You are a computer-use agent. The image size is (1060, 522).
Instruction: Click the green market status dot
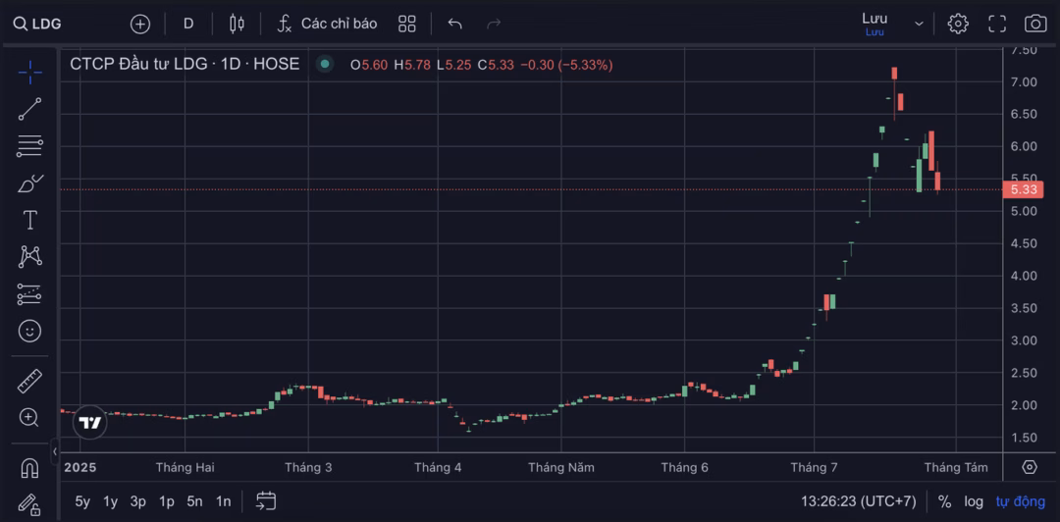point(324,65)
